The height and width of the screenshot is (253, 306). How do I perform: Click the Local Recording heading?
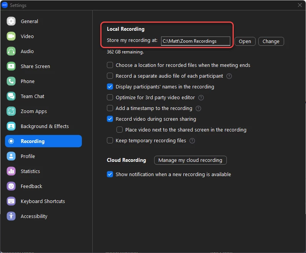click(126, 29)
